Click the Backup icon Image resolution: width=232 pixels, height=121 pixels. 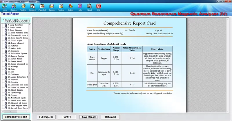52,6
